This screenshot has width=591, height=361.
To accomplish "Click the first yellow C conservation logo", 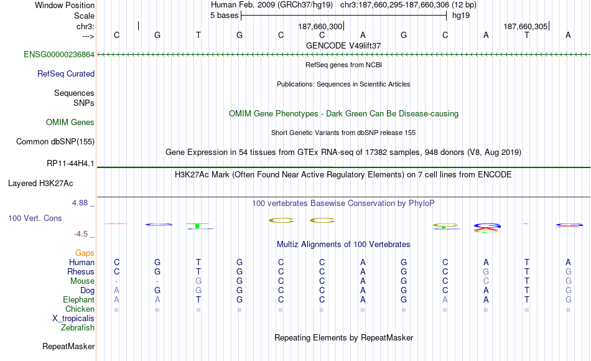I will pos(281,220).
